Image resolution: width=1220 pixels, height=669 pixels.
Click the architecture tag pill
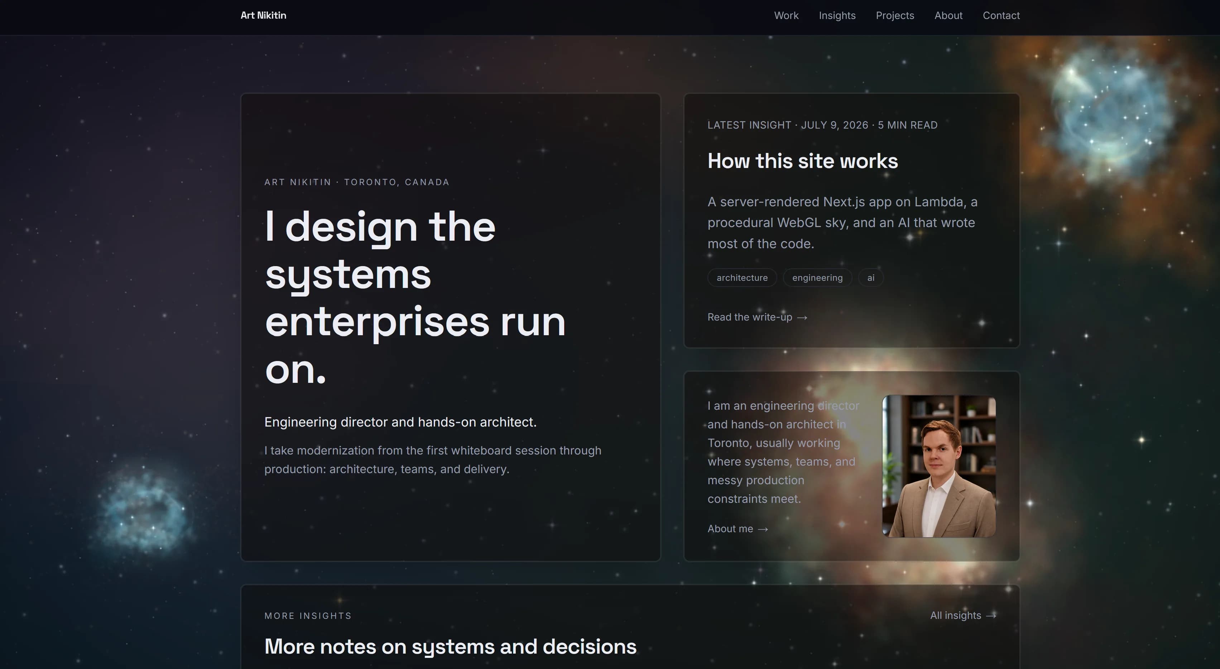pos(742,278)
